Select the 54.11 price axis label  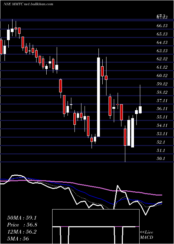pos(162,125)
